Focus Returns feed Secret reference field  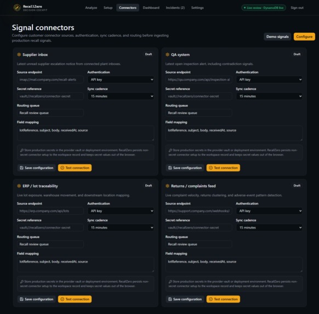pyautogui.click(x=198, y=227)
